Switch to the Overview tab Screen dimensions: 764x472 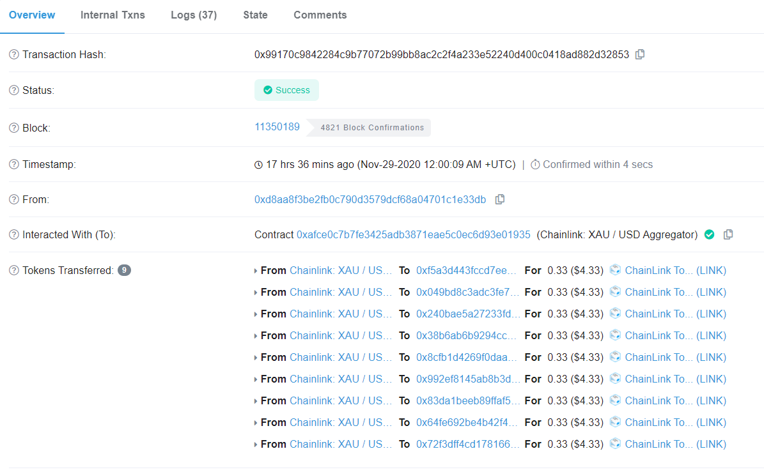pos(32,15)
